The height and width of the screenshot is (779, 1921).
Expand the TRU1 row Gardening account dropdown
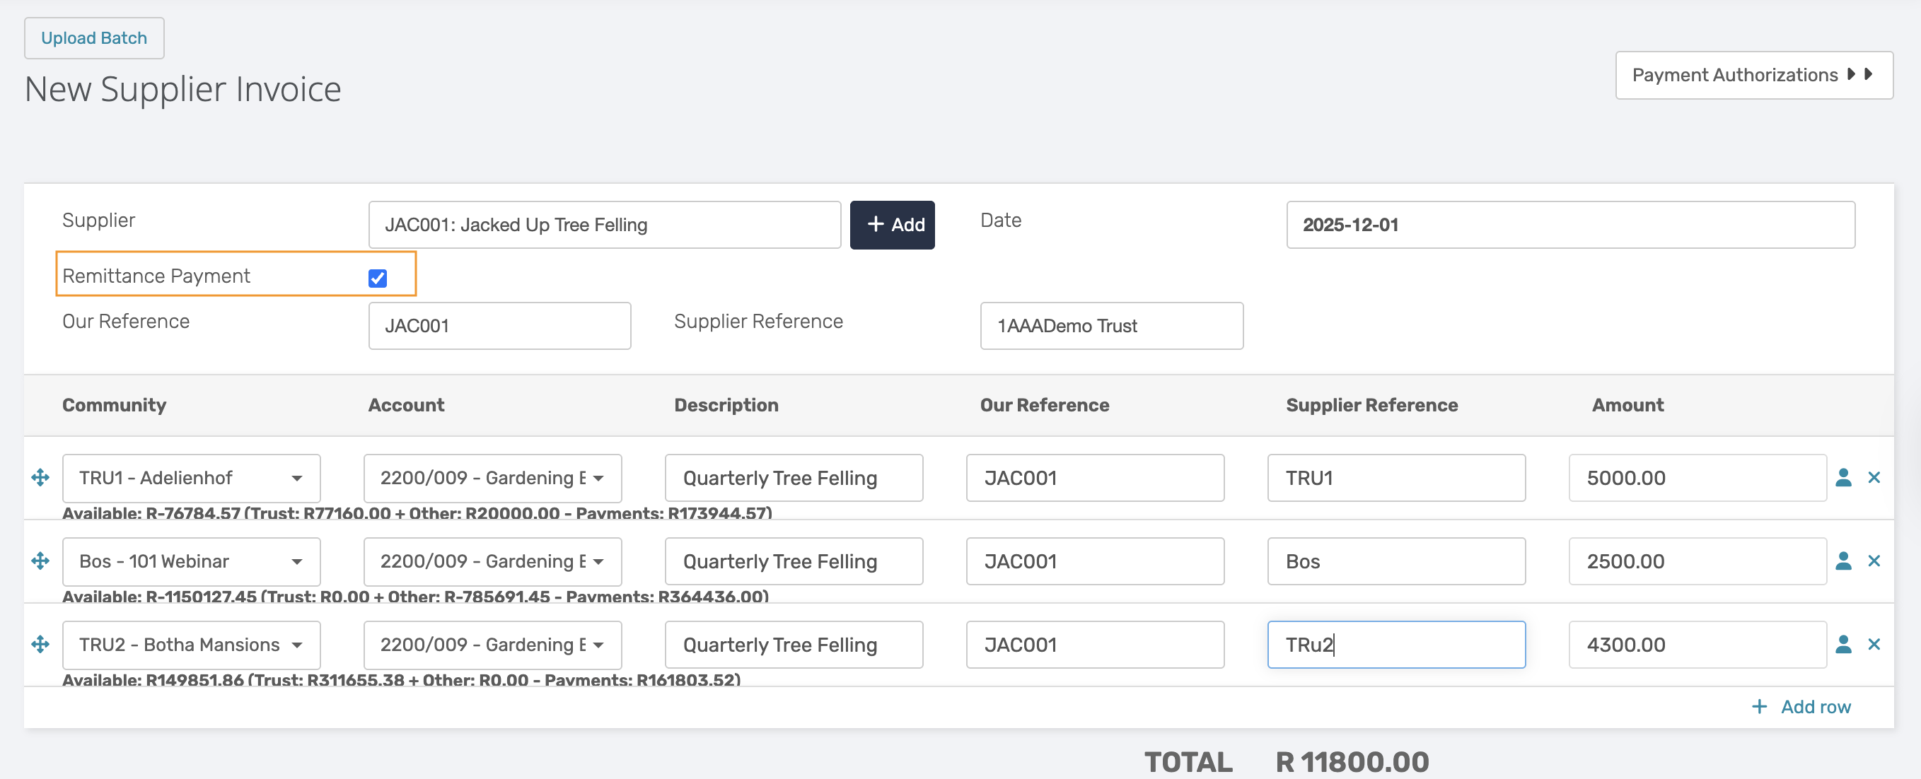(x=492, y=478)
